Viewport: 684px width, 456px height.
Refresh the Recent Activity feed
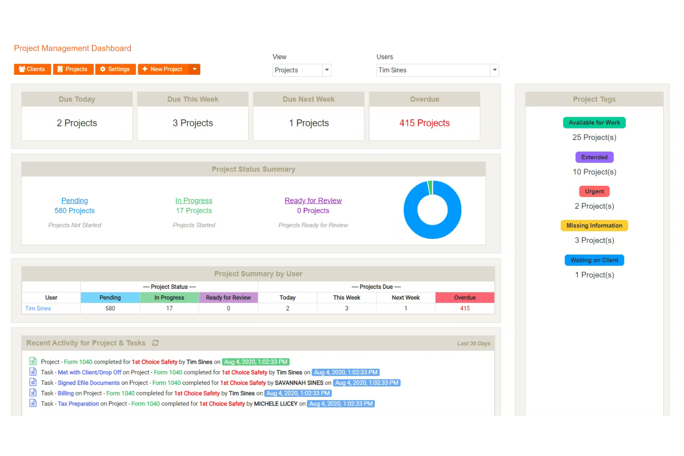155,343
